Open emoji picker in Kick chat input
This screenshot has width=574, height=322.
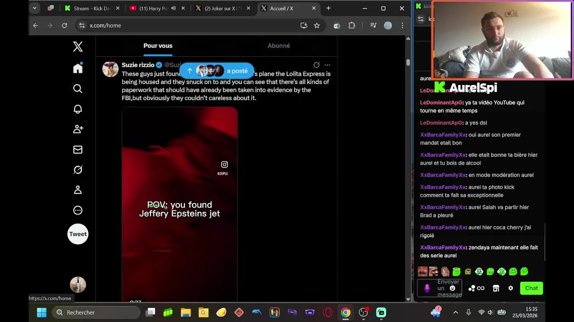coord(452,288)
